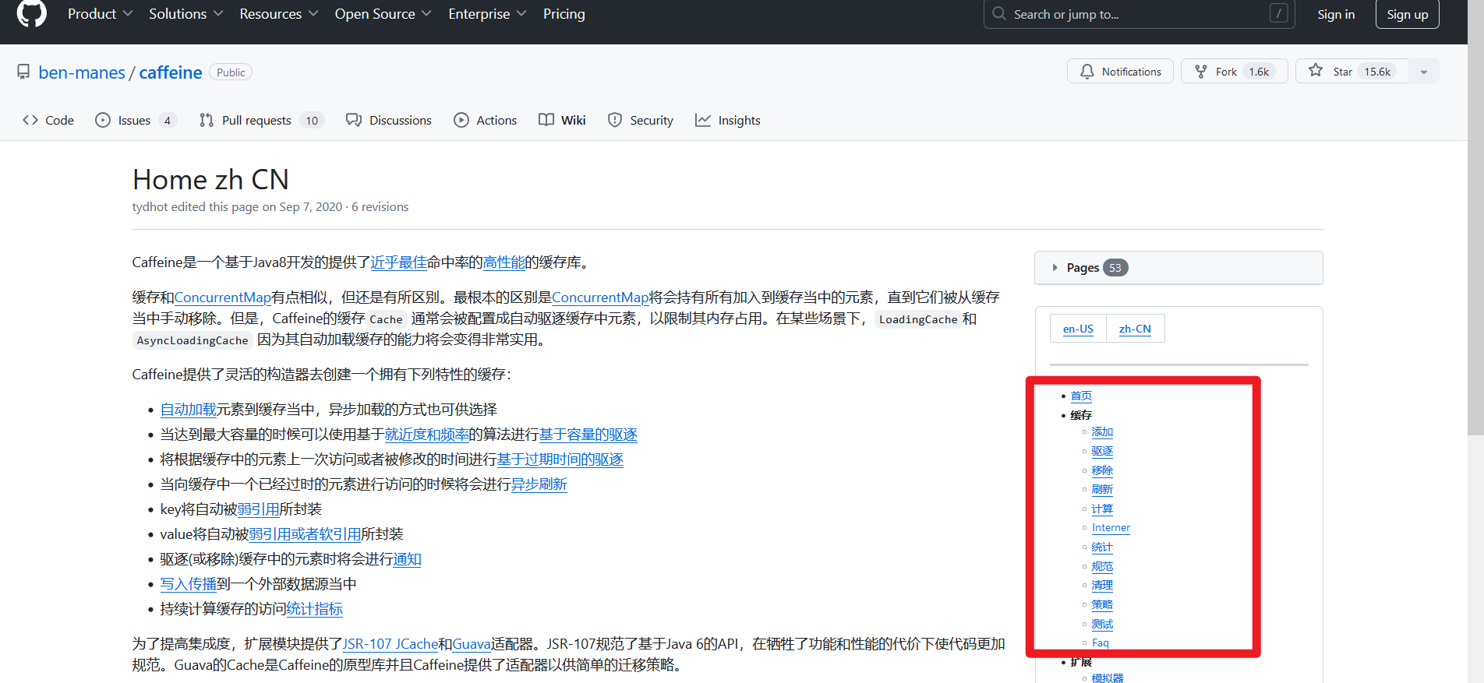This screenshot has width=1484, height=683.
Task: Open the caffeine repository link
Action: (x=171, y=72)
